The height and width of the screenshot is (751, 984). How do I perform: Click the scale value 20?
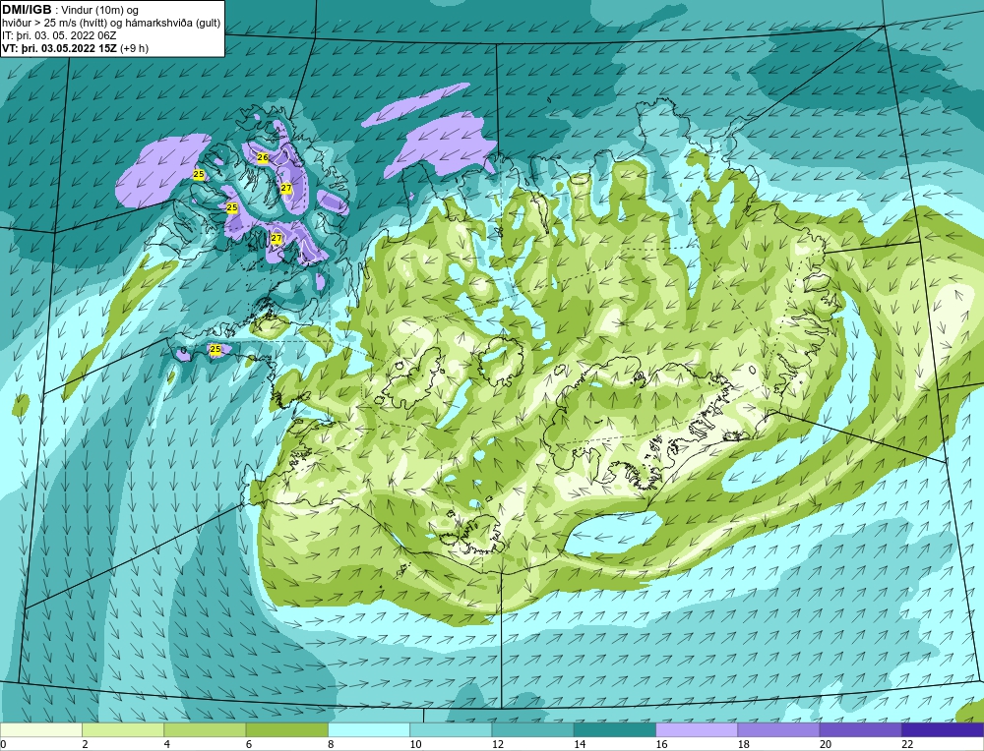825,744
